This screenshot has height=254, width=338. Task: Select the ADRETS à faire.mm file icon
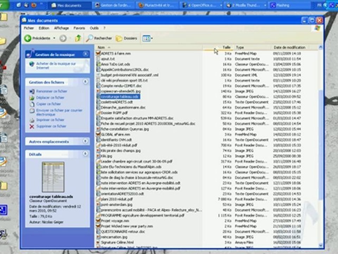98,53
